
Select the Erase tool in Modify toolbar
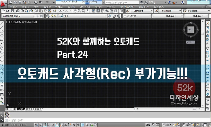click(x=208, y=23)
